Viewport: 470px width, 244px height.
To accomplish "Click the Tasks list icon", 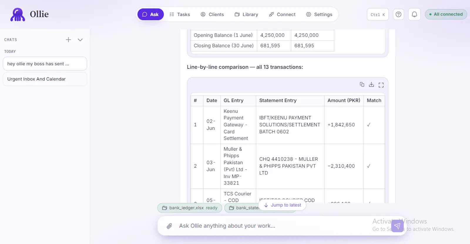I will [x=172, y=14].
